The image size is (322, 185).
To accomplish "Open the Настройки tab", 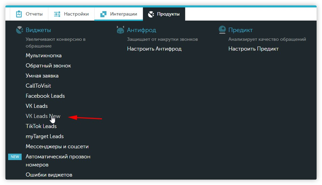I will (71, 14).
